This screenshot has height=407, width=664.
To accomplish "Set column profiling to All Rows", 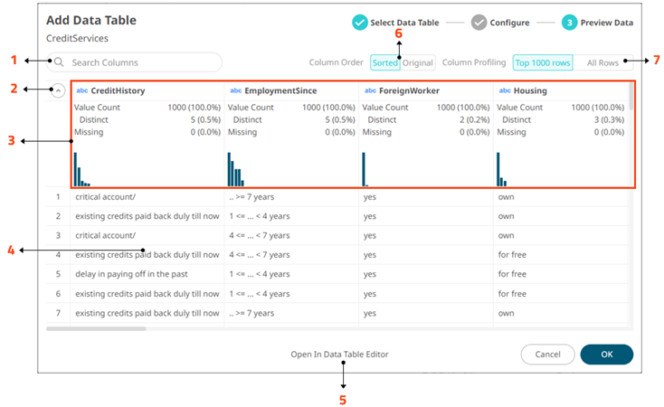I will [602, 63].
